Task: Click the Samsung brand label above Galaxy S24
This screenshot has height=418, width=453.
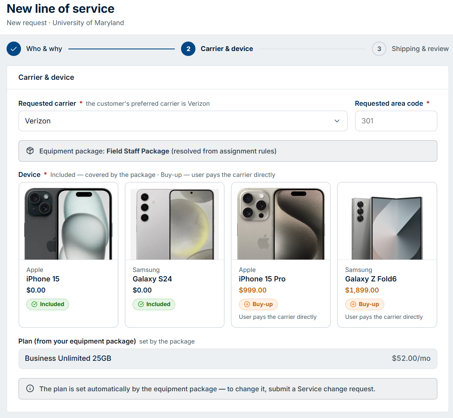Action: coord(146,269)
